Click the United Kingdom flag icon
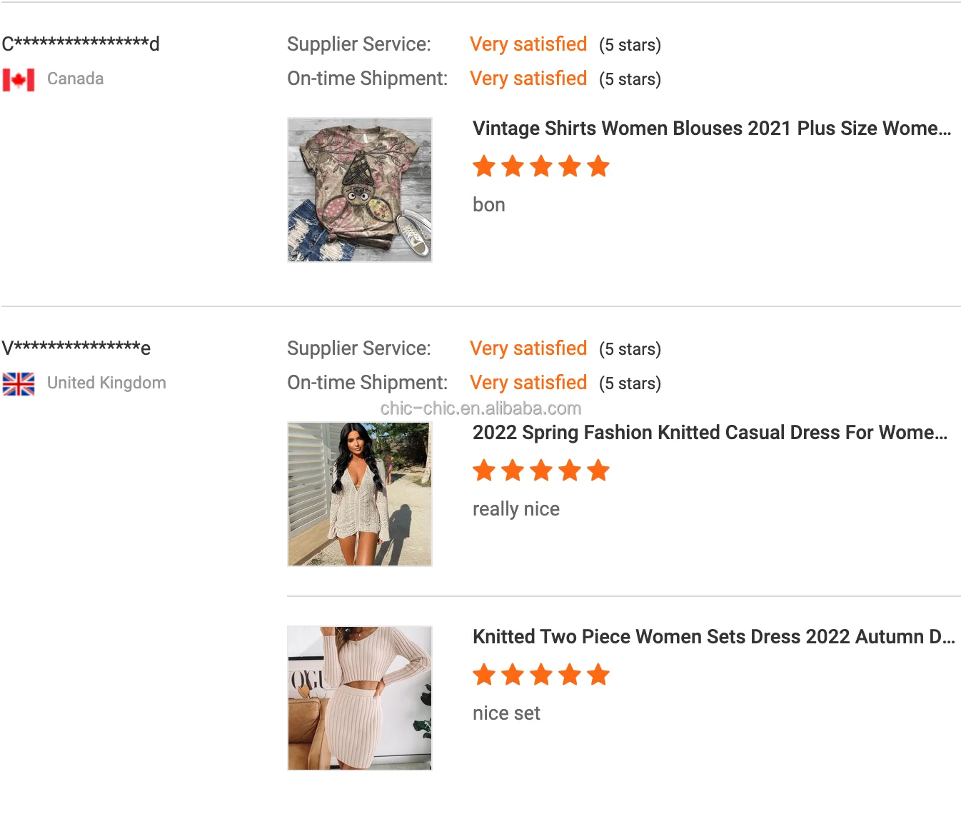Image resolution: width=961 pixels, height=814 pixels. pos(19,383)
